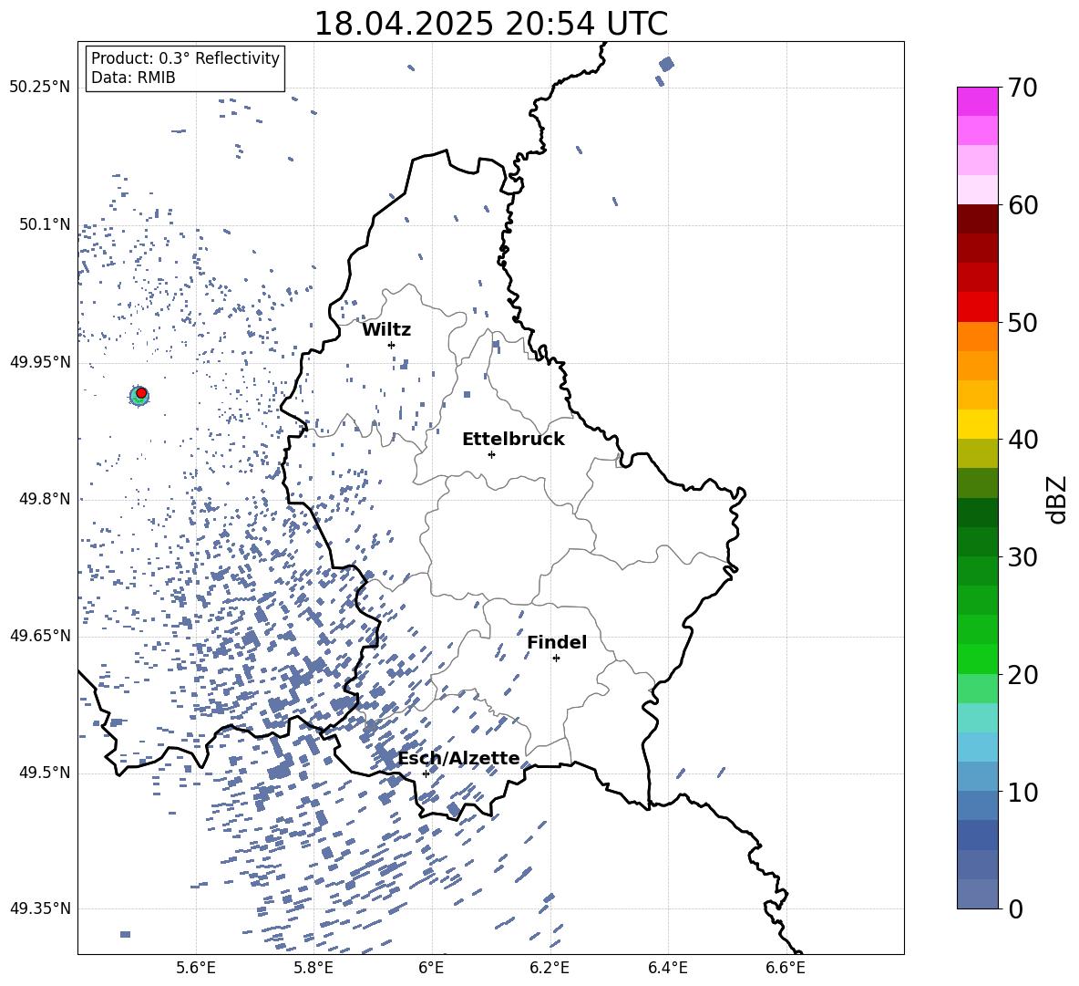Click the Ettelbruck cross marker
This screenshot has width=1079, height=986.
click(x=491, y=454)
